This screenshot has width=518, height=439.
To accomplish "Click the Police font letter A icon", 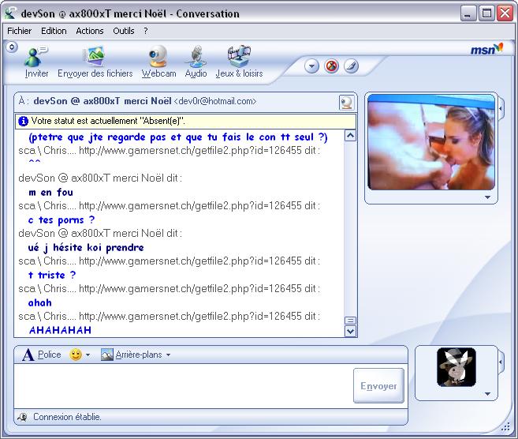I will click(28, 355).
